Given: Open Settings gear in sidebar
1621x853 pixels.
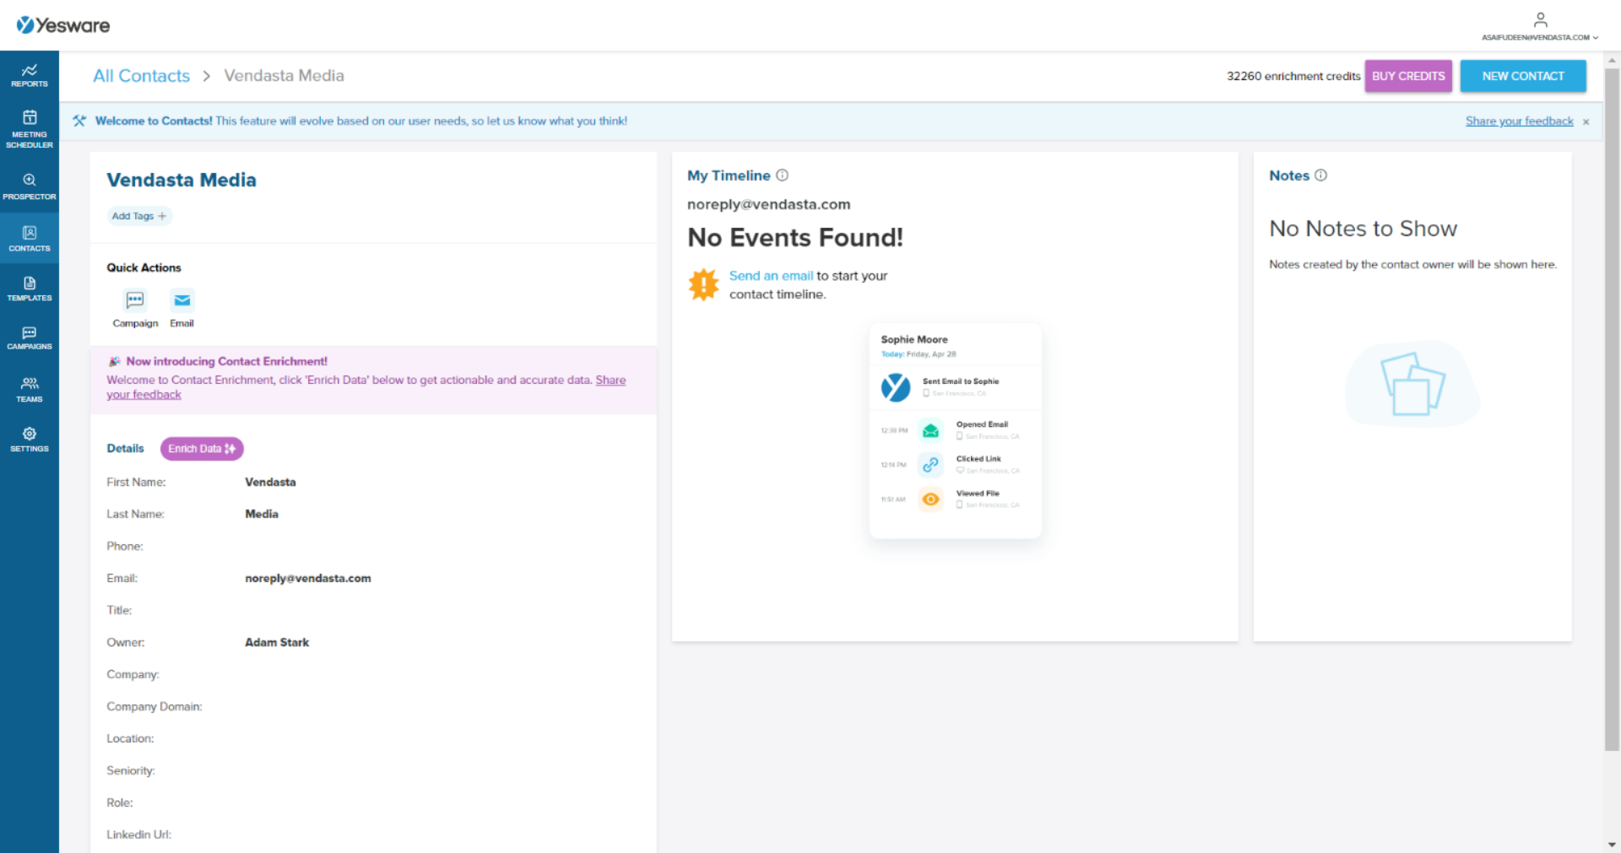Looking at the screenshot, I should 30,439.
